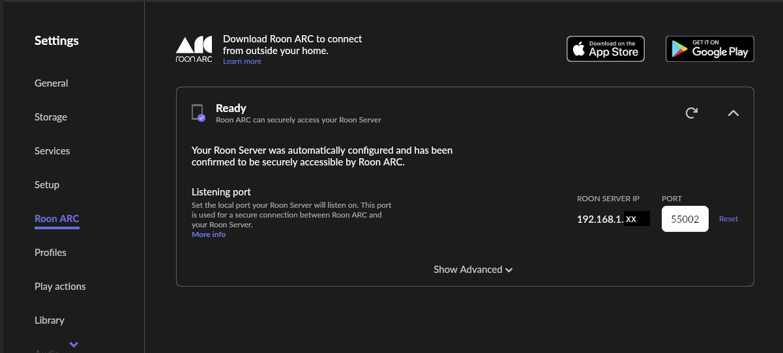Viewport: 783px width, 353px height.
Task: Open Play actions settings
Action: point(60,287)
